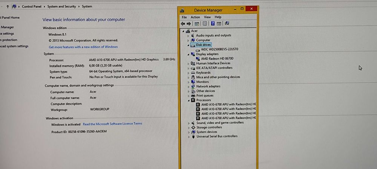The width and height of the screenshot is (377, 169).
Task: Click the Network adapters category icon
Action: [x=193, y=87]
